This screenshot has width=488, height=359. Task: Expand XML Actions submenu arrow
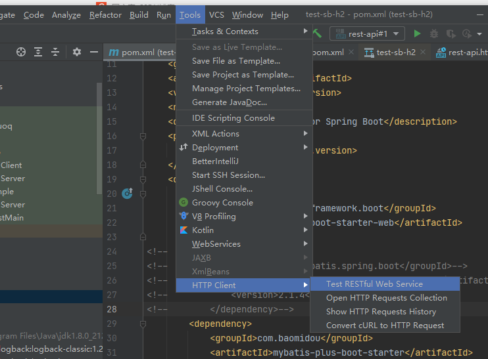[x=306, y=133]
